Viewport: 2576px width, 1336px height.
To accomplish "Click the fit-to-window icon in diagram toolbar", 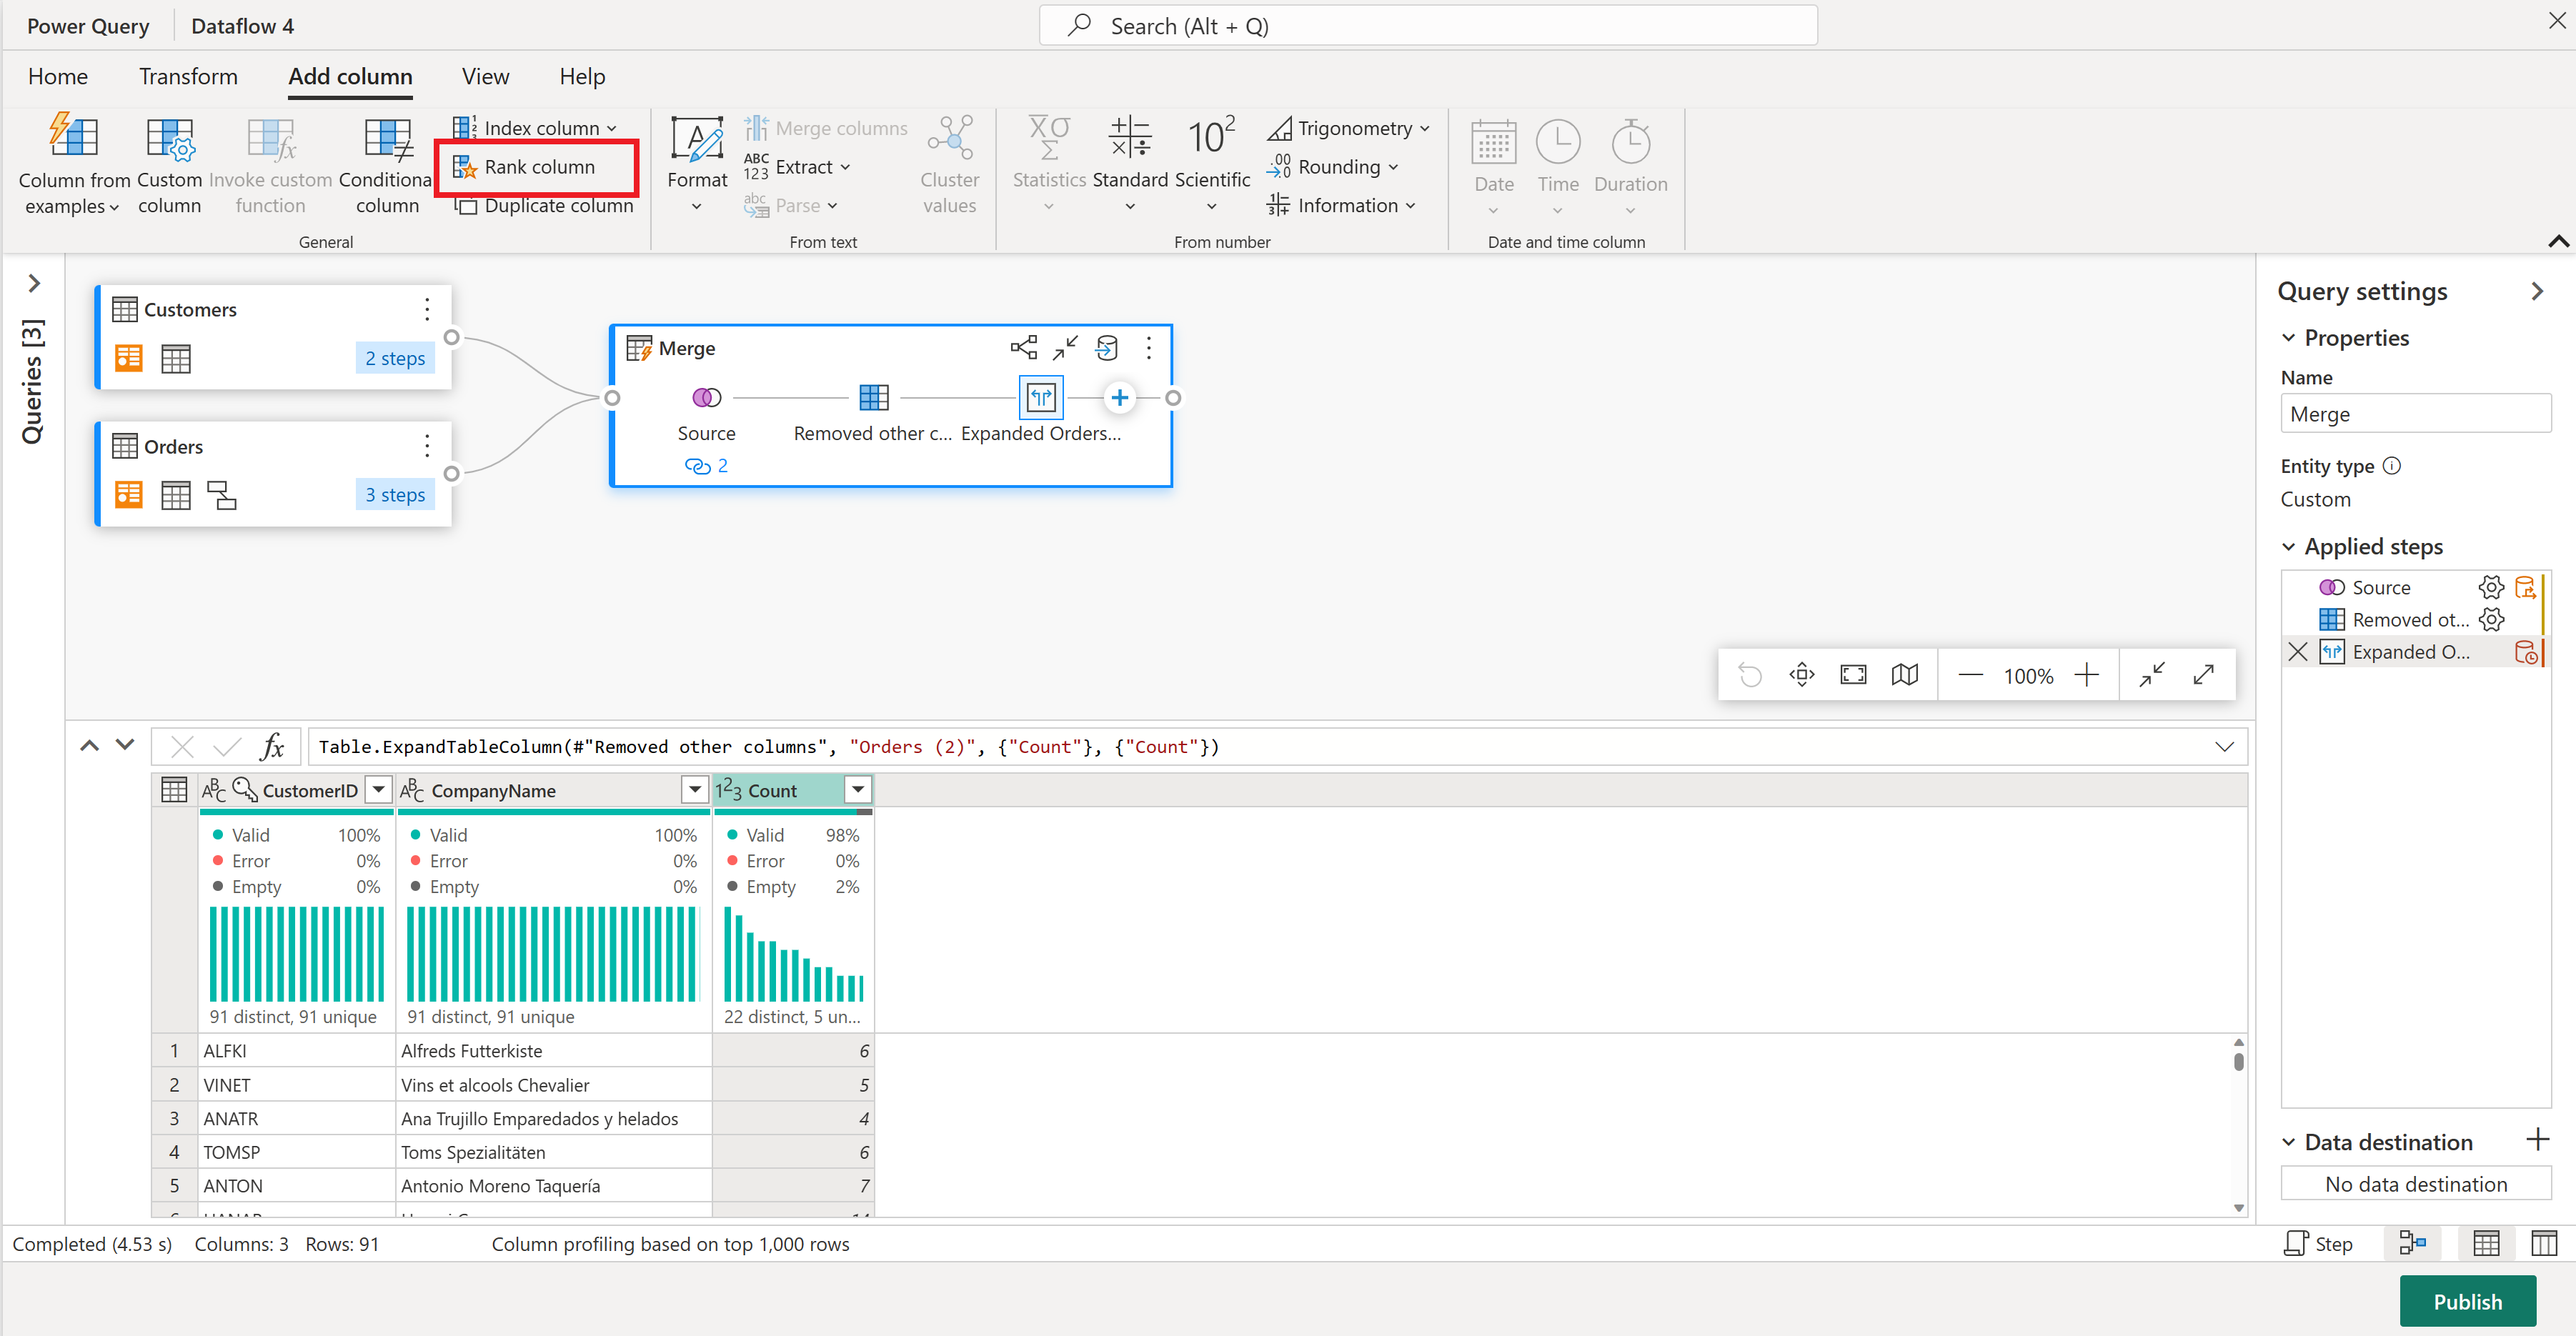I will 1852,674.
